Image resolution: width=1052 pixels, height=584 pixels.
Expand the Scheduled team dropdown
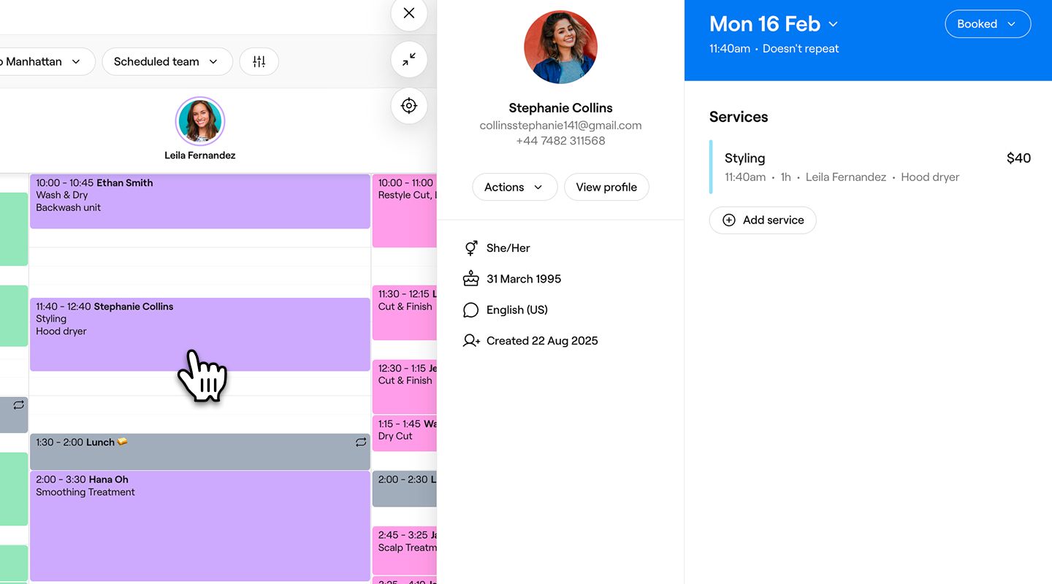pyautogui.click(x=167, y=62)
